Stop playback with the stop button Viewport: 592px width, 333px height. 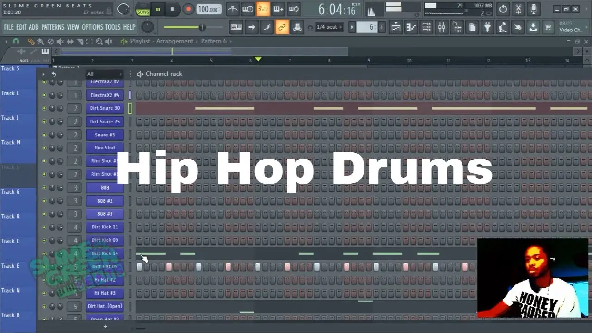(173, 9)
